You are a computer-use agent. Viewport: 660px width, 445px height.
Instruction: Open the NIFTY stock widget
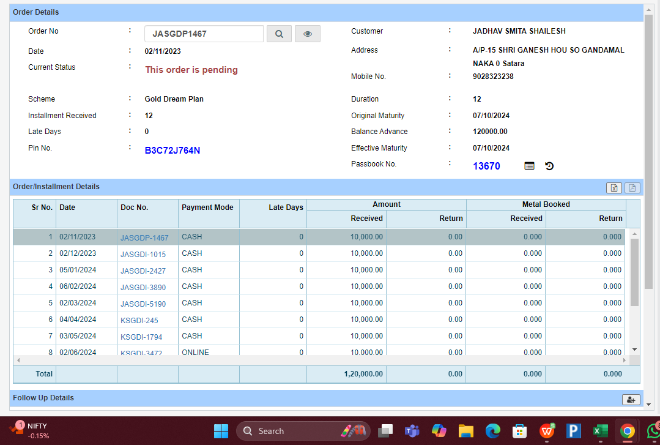point(31,431)
